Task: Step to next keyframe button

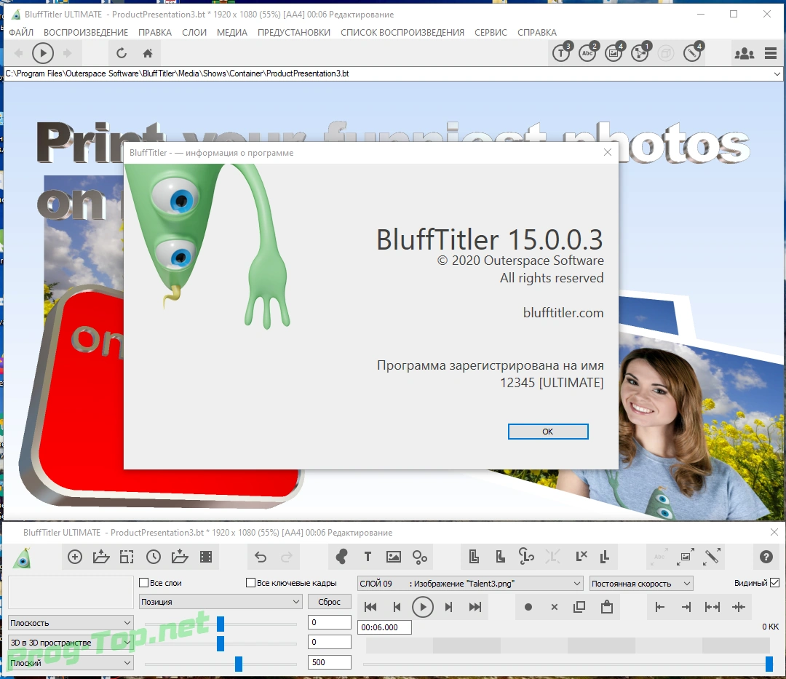Action: [448, 607]
